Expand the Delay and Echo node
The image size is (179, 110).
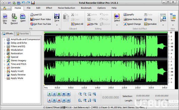click(4, 43)
